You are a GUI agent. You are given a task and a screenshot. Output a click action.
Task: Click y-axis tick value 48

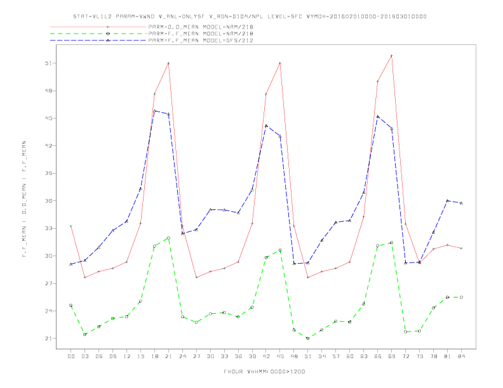(x=48, y=91)
